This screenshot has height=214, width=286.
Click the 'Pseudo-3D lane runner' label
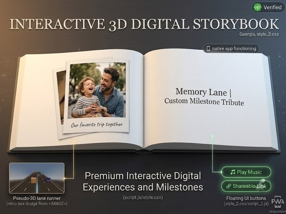pos(37,198)
